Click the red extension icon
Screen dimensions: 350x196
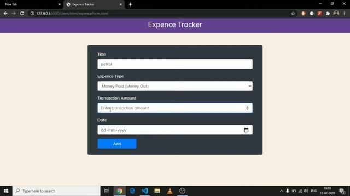tap(319, 13)
